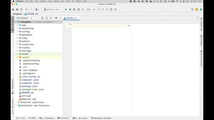This screenshot has height=120, width=214.
Task: Select opened file target icon in Project panel
Action: 42,18
